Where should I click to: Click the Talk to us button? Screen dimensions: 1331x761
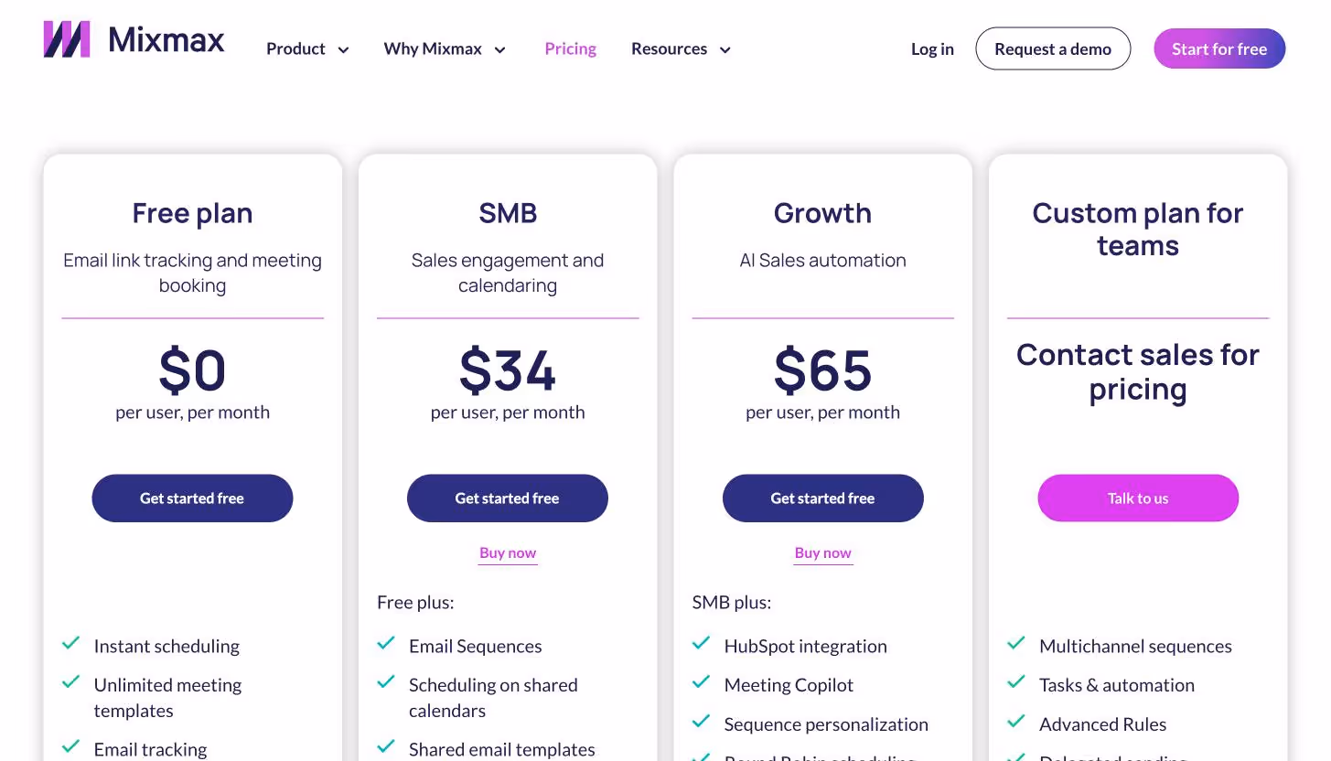tap(1138, 498)
